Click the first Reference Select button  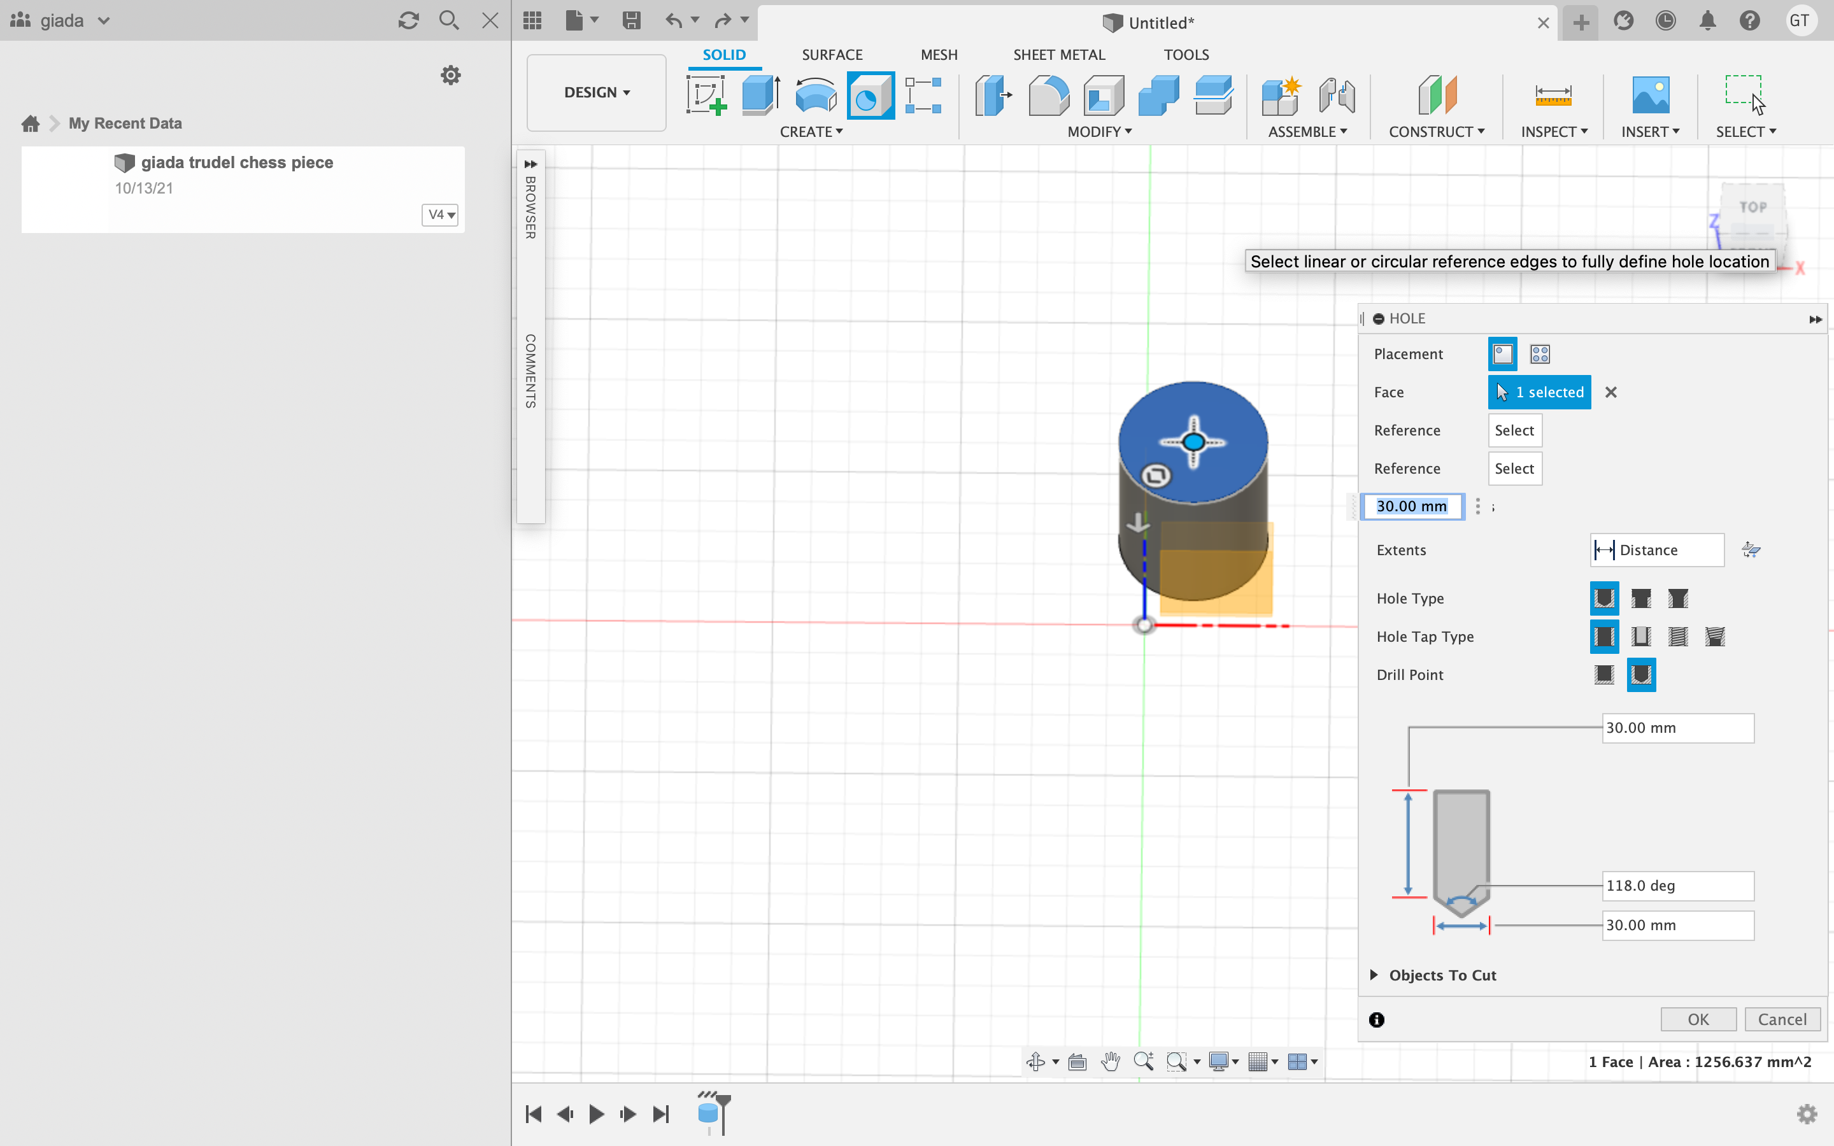[x=1514, y=430]
